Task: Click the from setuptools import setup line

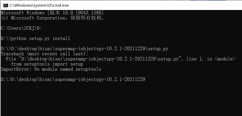Action: tap(47, 64)
